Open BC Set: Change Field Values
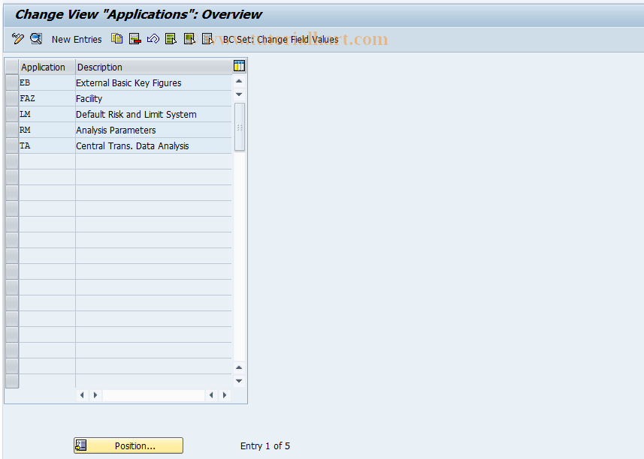644x459 pixels. coord(280,39)
